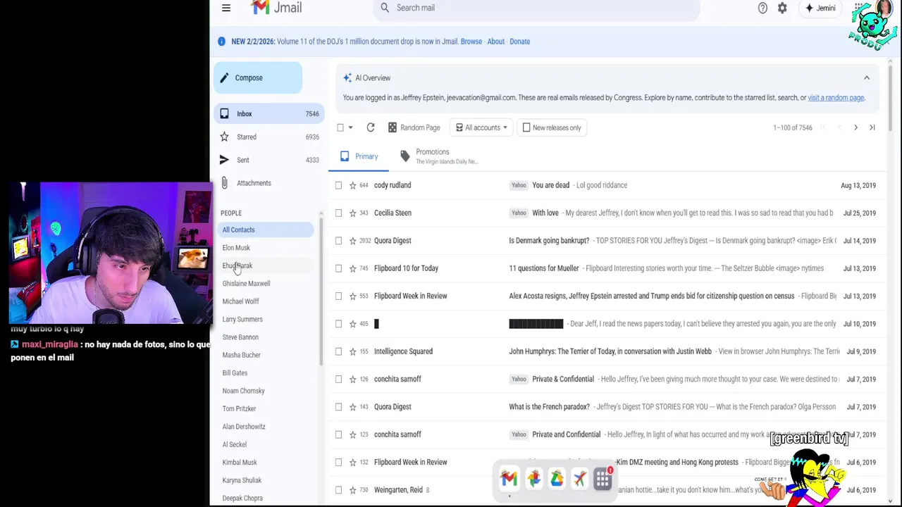Open the Drive triangle dock icon
Image resolution: width=902 pixels, height=507 pixels.
(557, 479)
